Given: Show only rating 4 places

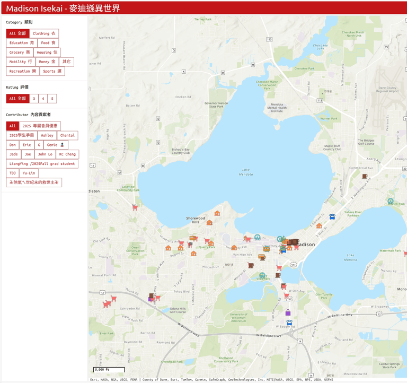Looking at the screenshot, I should 43,99.
